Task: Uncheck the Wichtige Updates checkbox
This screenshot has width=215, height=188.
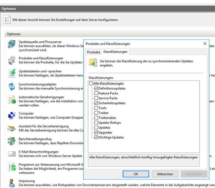Action: [96, 137]
